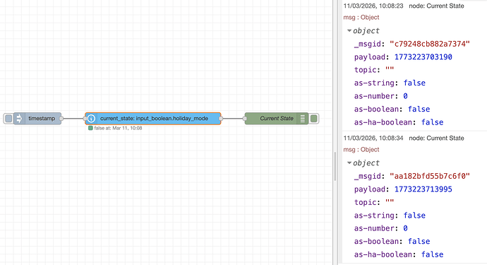Click 'as-ha-boolean: false' in second message
The height and width of the screenshot is (265, 487).
(399, 254)
